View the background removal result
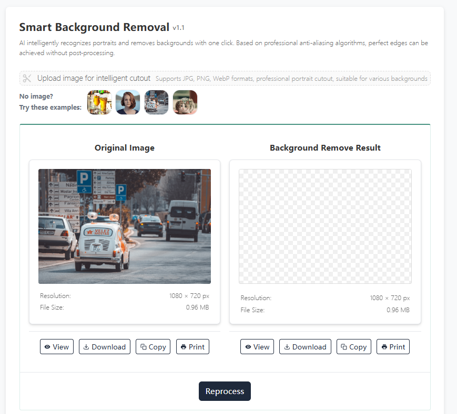 point(257,347)
